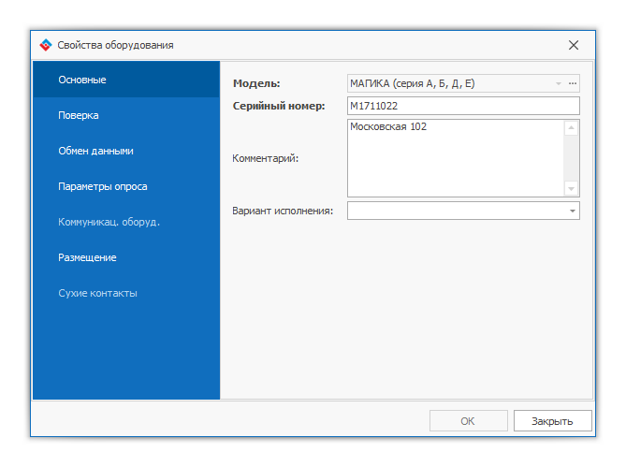
Task: Close the Свойства оборудования dialog with X
Action: point(574,45)
